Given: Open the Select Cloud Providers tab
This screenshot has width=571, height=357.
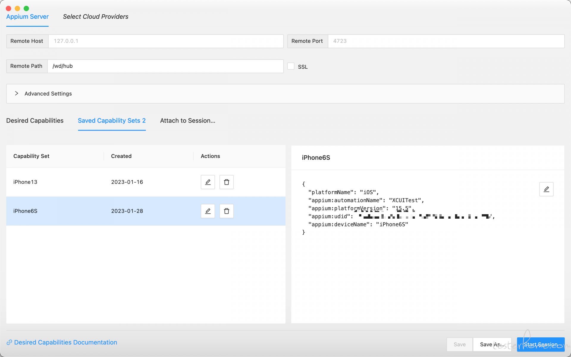Looking at the screenshot, I should click(95, 17).
